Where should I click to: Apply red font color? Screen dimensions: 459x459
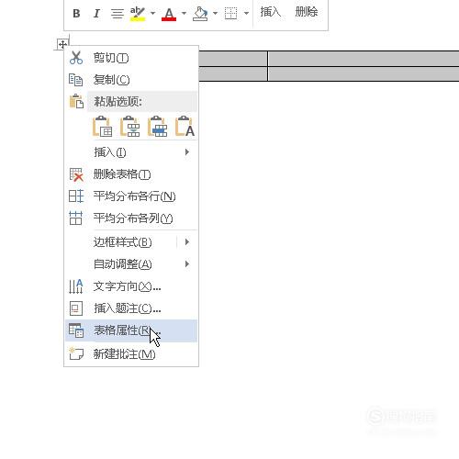[x=169, y=14]
